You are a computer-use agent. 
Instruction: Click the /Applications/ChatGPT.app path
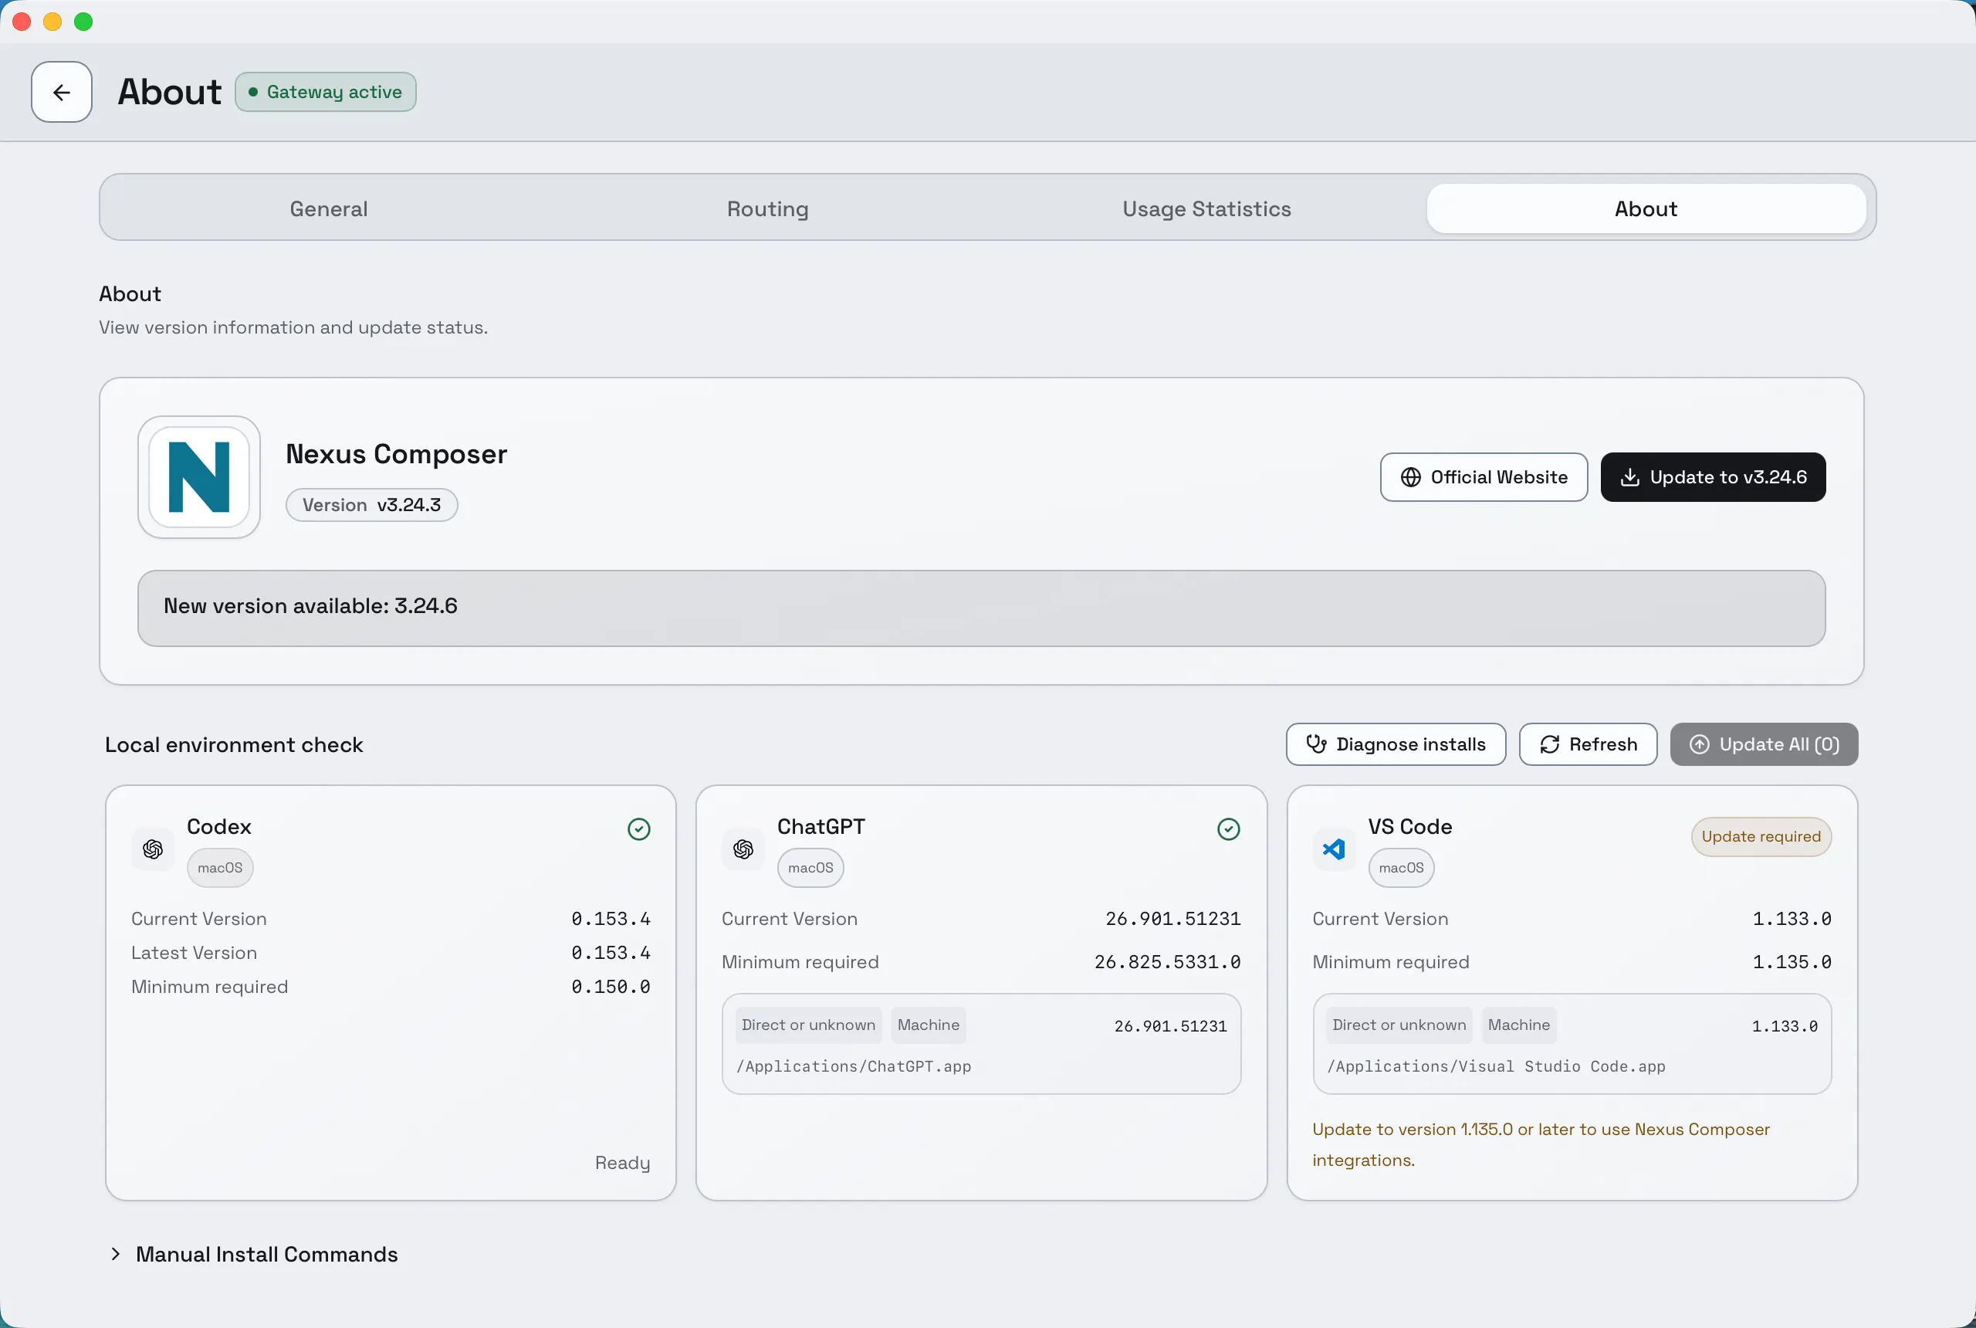pos(854,1066)
